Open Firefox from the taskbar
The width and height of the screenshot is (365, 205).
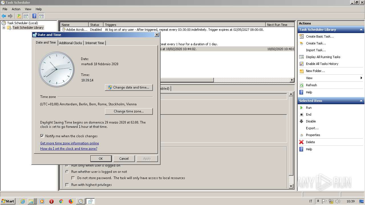tap(71, 201)
